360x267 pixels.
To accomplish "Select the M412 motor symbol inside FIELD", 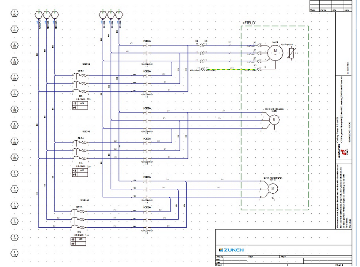I will [276, 52].
